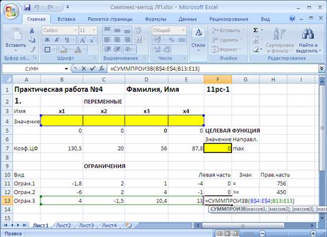Click the Orientation icon
Image resolution: width=327 pixels, height=237 pixels.
coord(128,50)
